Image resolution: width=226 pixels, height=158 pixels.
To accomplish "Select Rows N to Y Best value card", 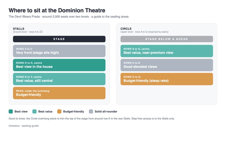I will pos(59,79).
